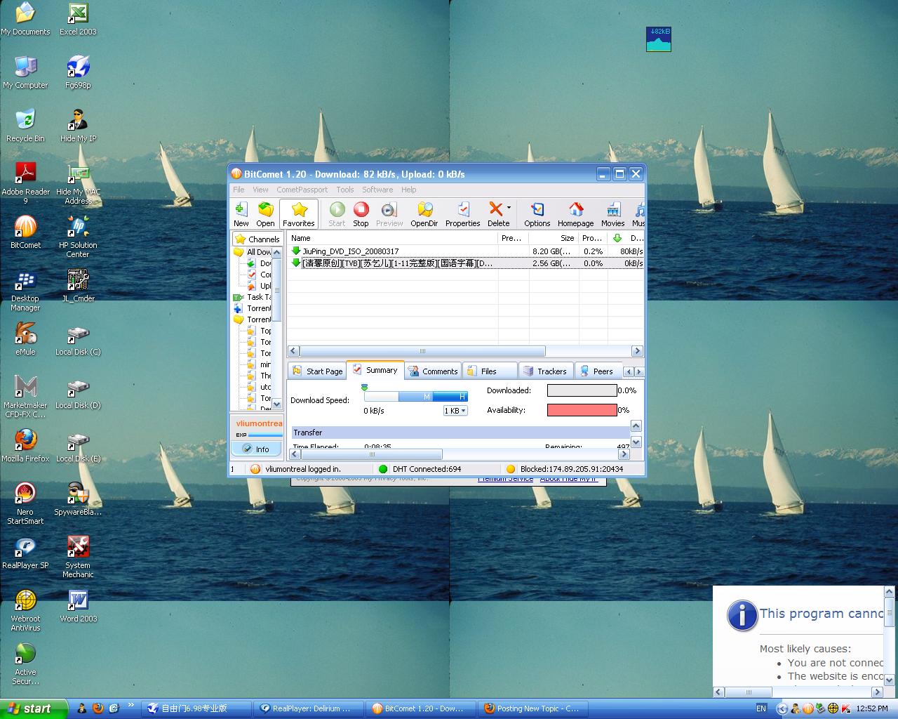
Task: Switch to the Comments tab
Action: (433, 371)
